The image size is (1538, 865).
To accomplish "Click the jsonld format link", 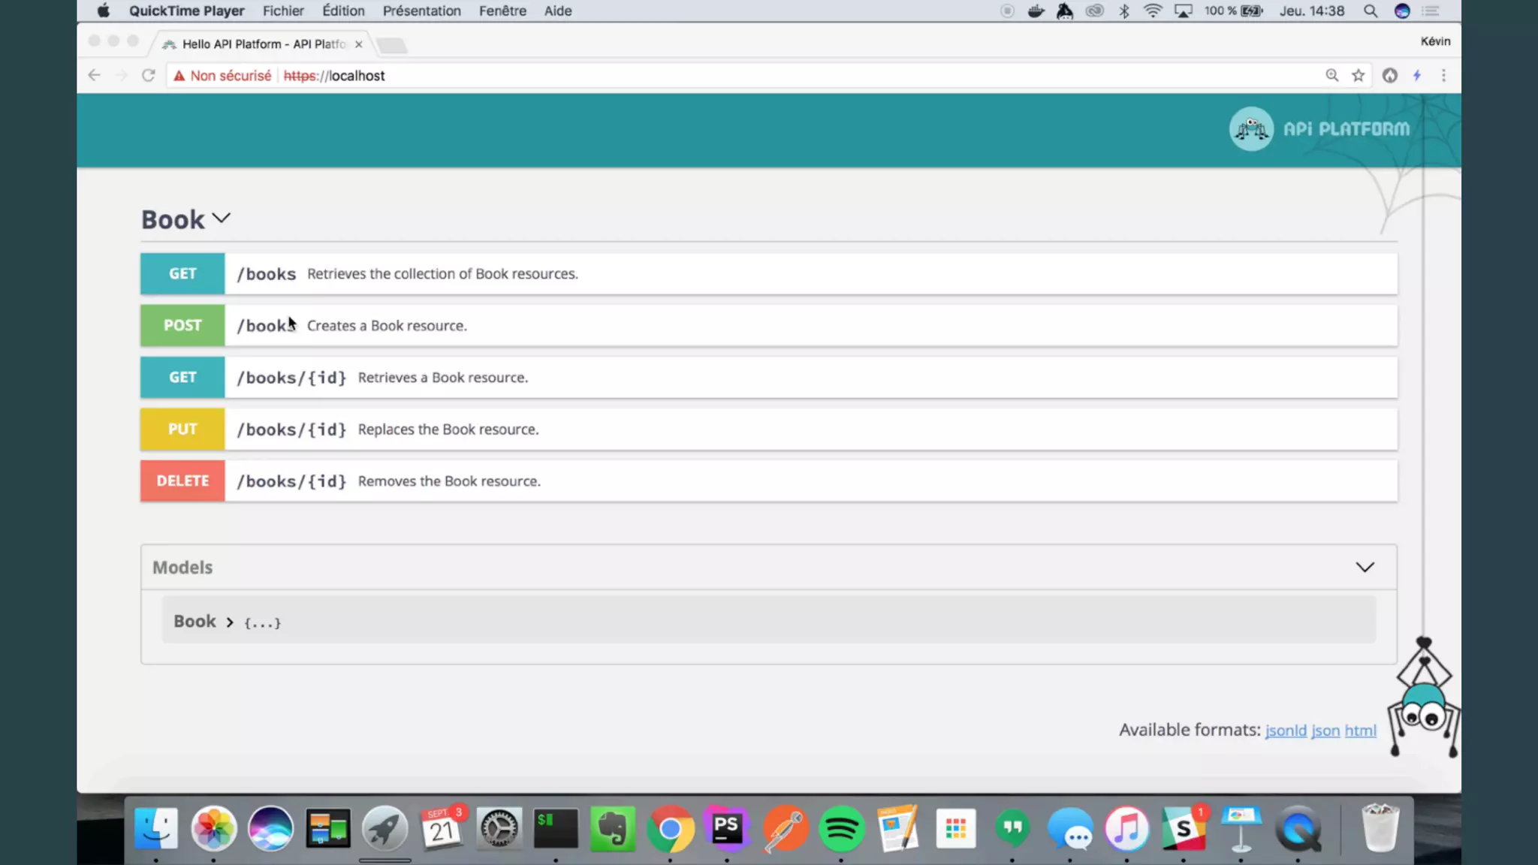I will pyautogui.click(x=1286, y=731).
